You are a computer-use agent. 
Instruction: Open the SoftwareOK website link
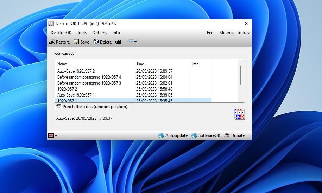[206, 135]
